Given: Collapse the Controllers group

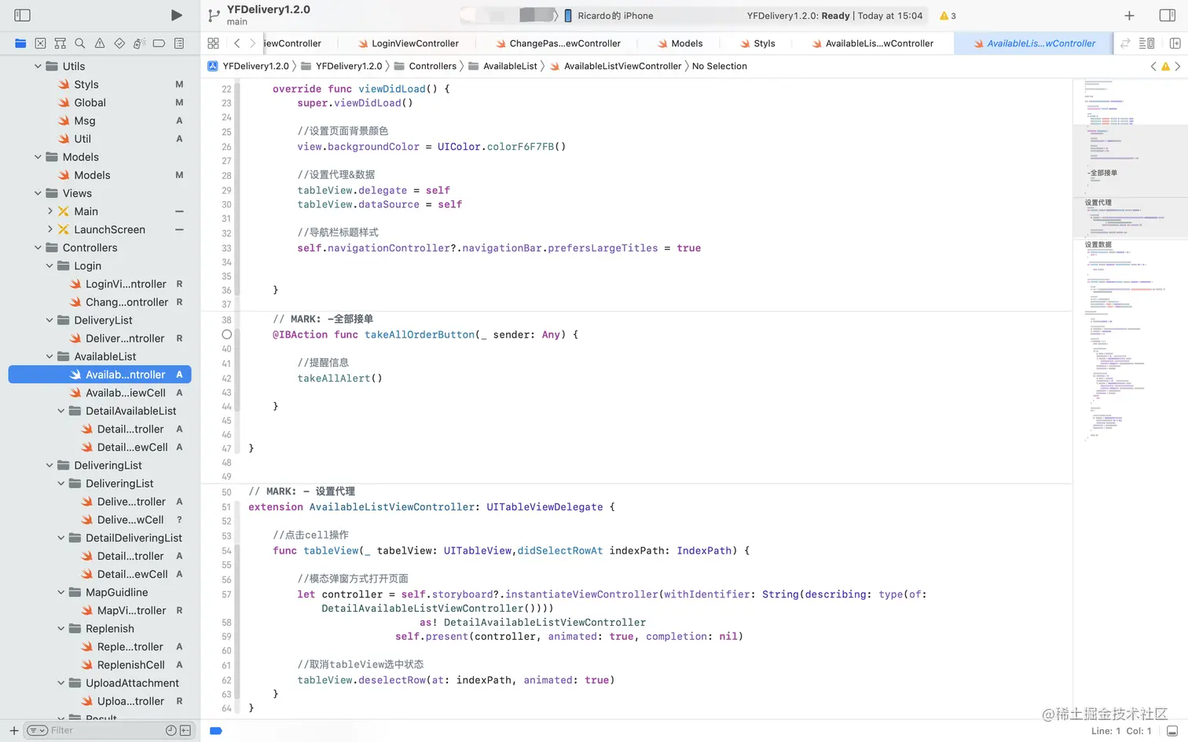Looking at the screenshot, I should click(x=38, y=247).
